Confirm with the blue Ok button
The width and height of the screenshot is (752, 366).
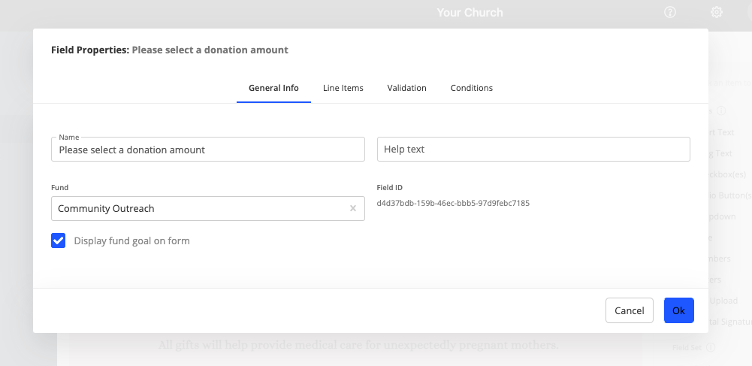(x=678, y=310)
